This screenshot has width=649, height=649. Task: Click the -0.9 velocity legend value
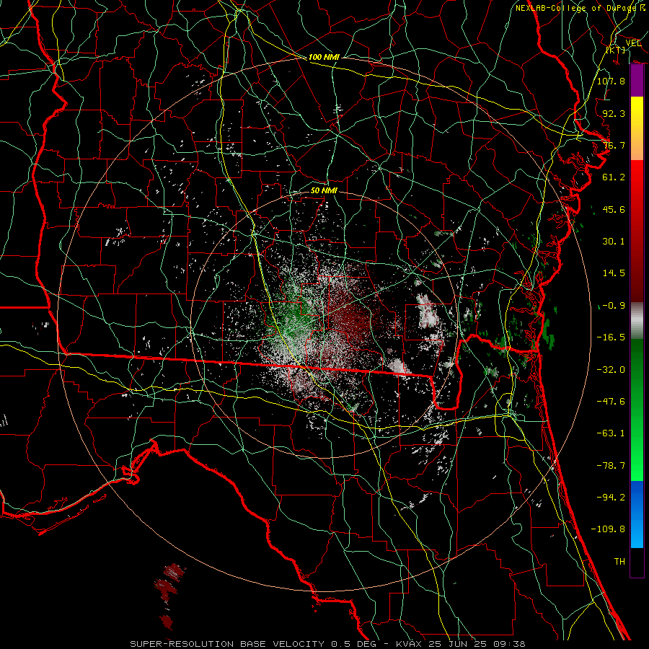[x=614, y=306]
